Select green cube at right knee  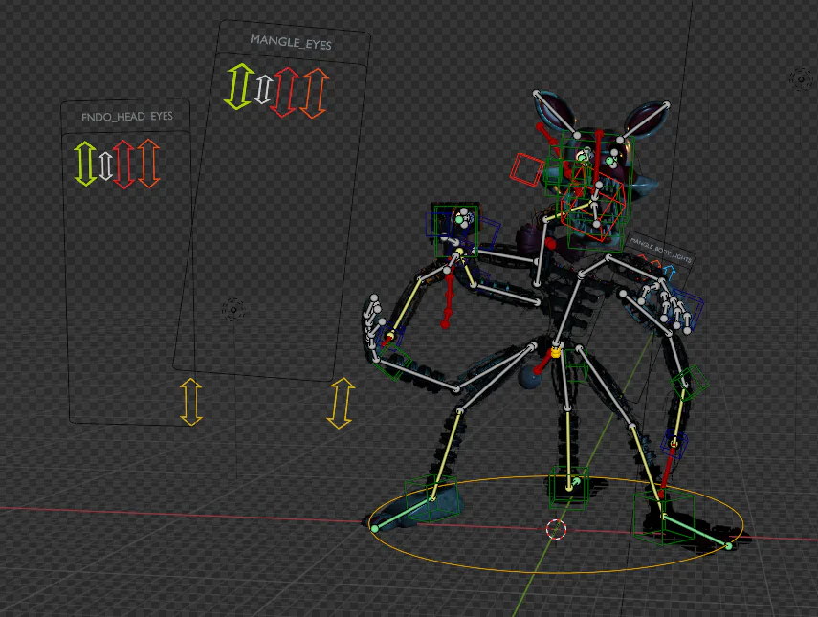click(690, 383)
